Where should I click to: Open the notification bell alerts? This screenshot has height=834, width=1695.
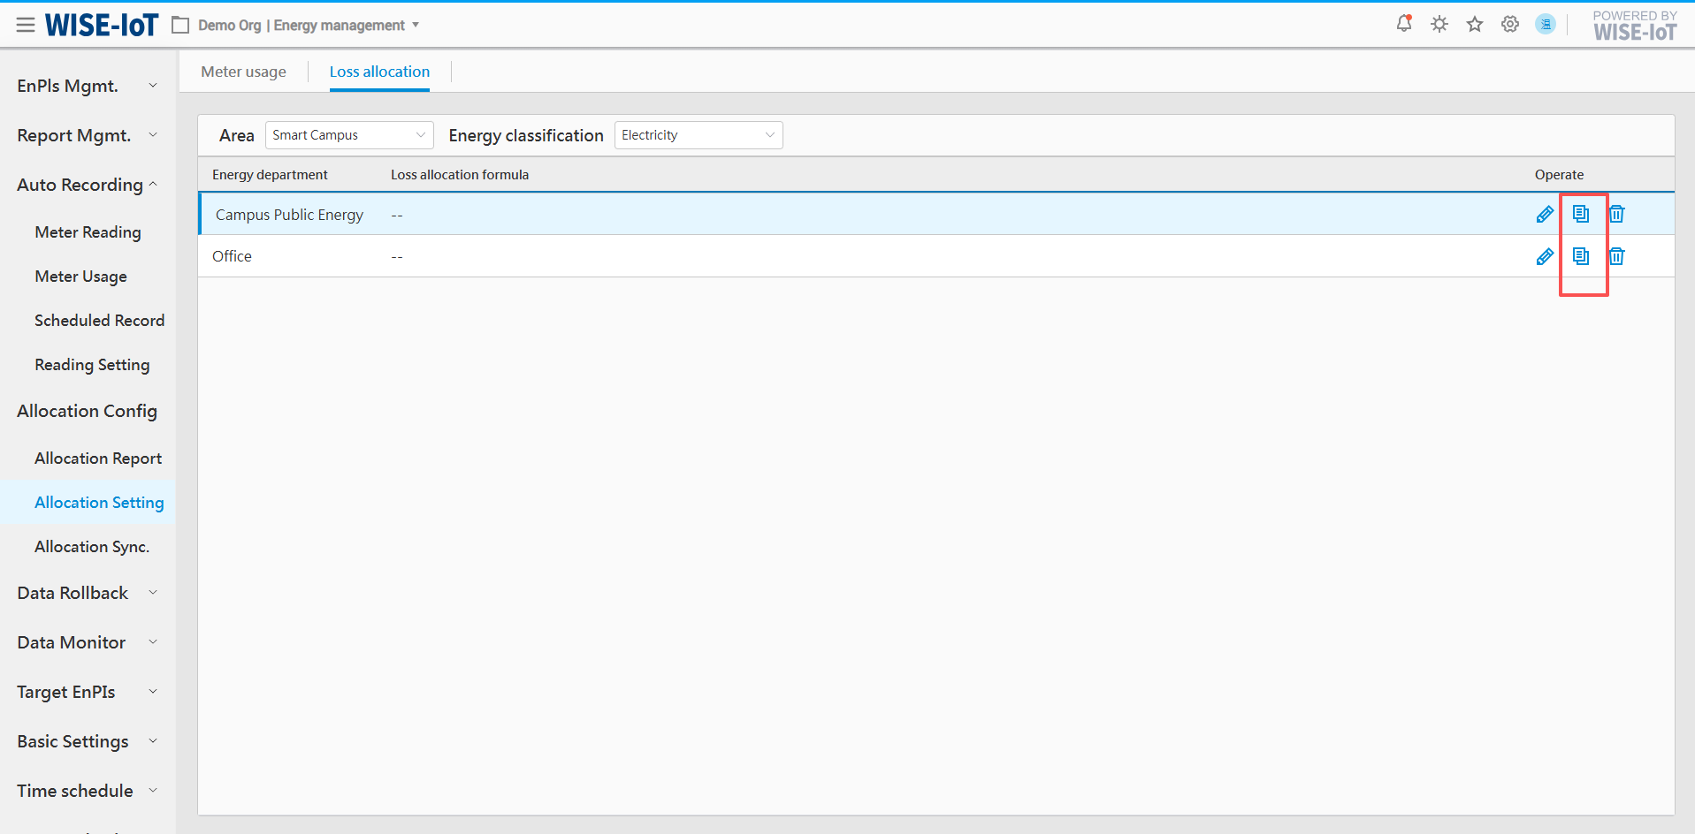1403,24
